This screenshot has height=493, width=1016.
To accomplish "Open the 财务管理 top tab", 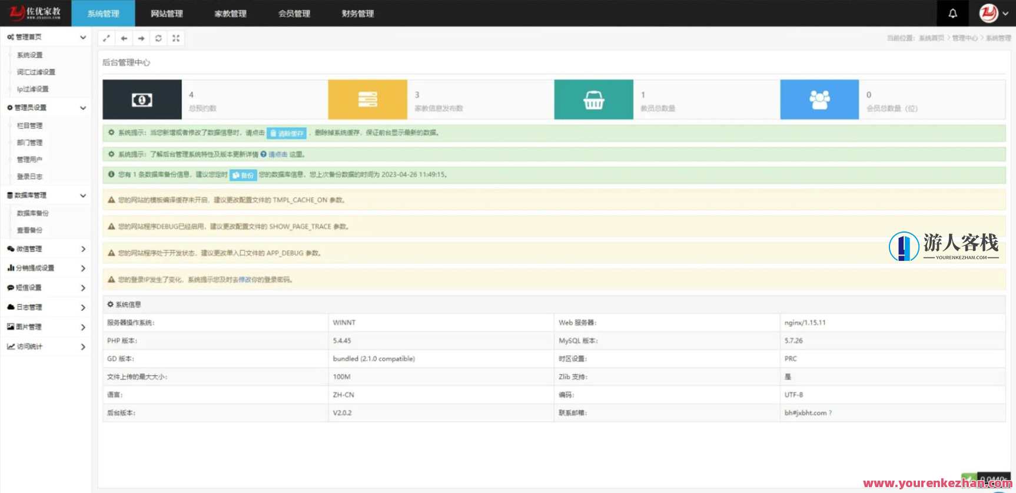I will 357,14.
